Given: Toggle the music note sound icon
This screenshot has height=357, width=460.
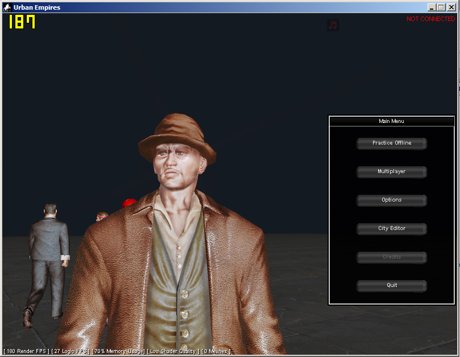Looking at the screenshot, I should (x=333, y=25).
